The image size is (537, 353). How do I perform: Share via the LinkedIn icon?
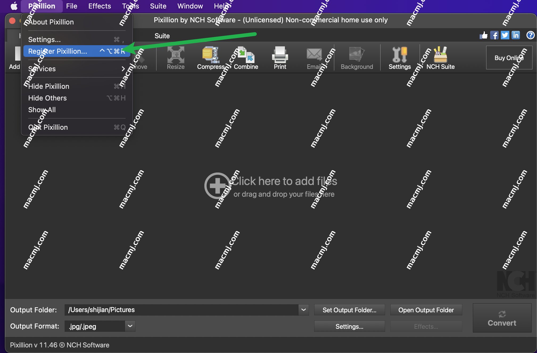click(x=516, y=35)
